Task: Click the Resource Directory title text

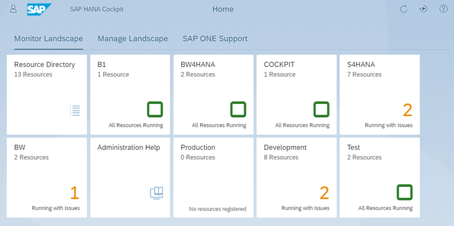Action: tap(44, 64)
